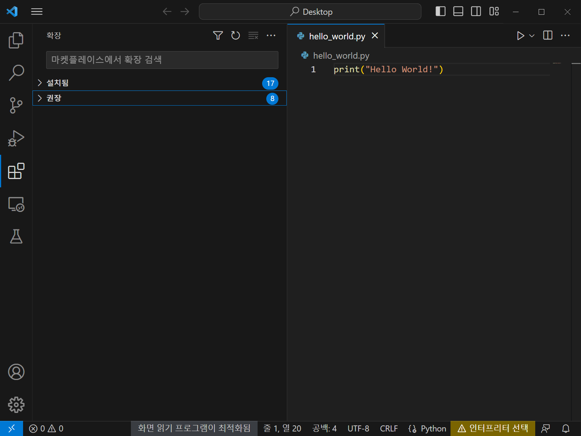Click the print("Hello World!") code line

(388, 69)
